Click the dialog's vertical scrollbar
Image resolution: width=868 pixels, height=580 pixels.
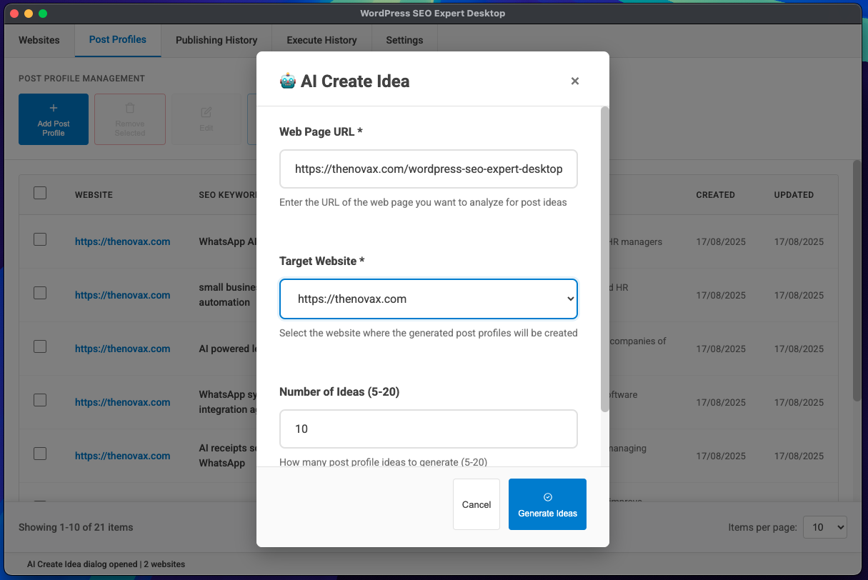(605, 259)
